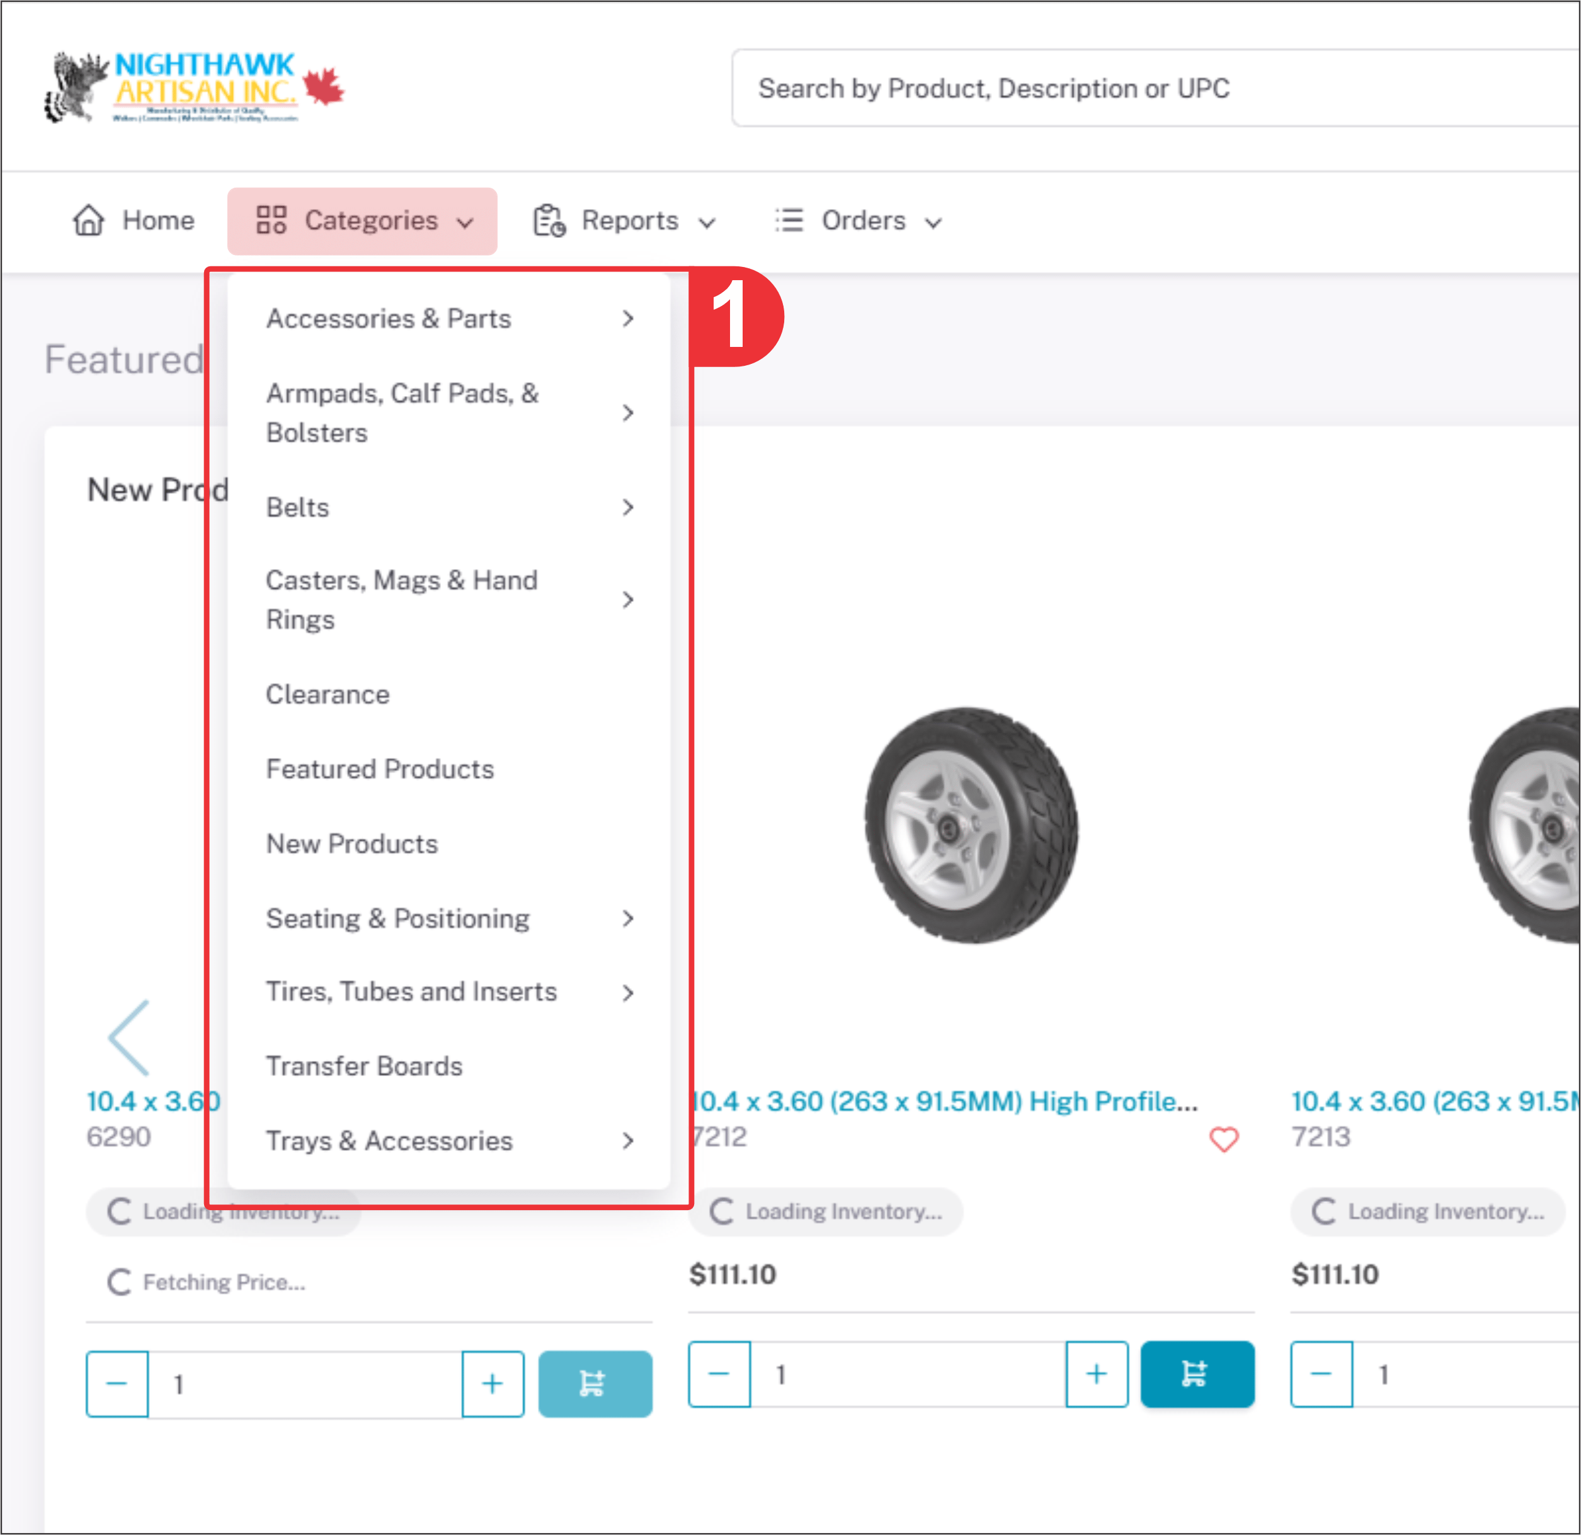Image resolution: width=1581 pixels, height=1535 pixels.
Task: Select the Clearance category
Action: pos(328,694)
